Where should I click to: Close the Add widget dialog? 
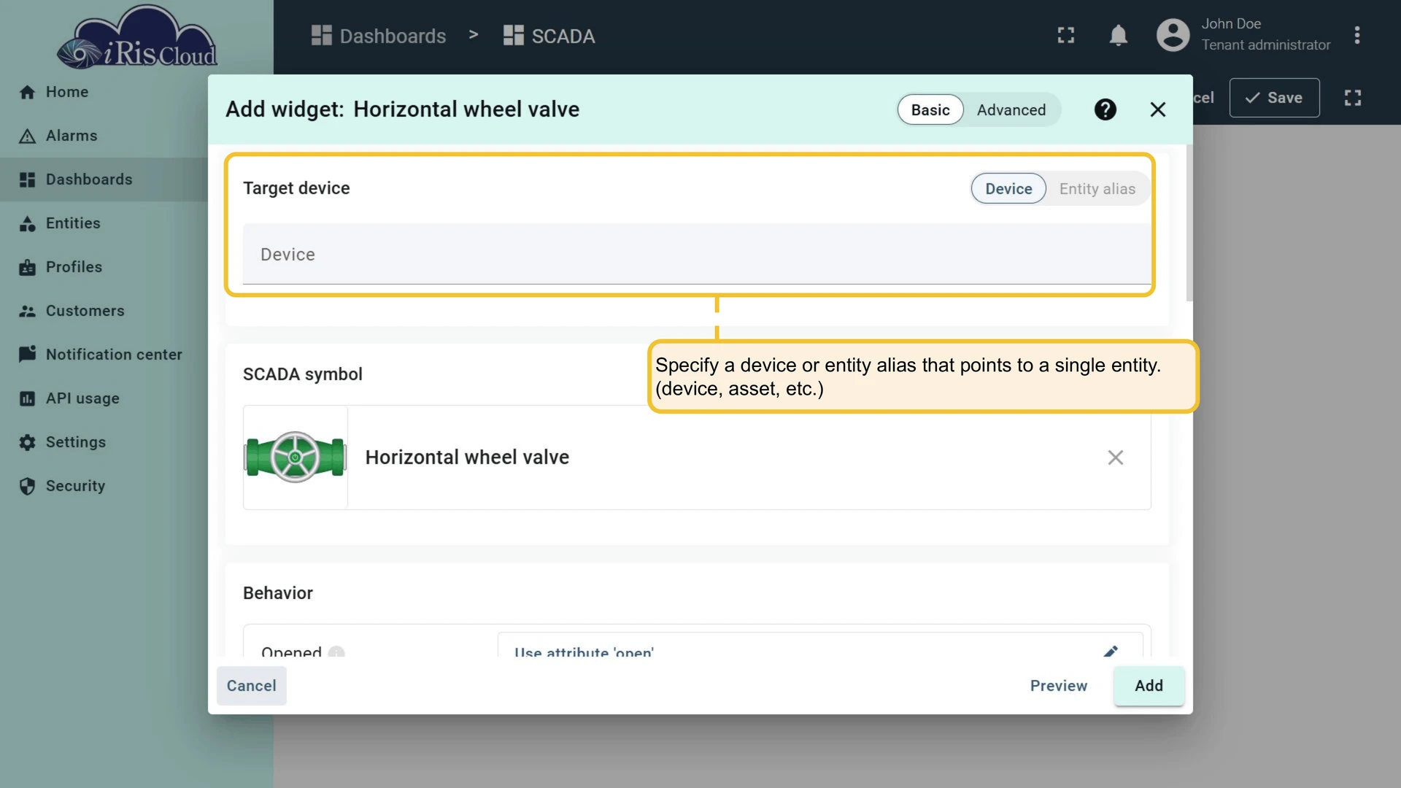[x=1157, y=109]
